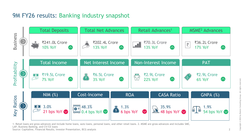
Task: Click the CASA Ratio header
Action: point(169,95)
